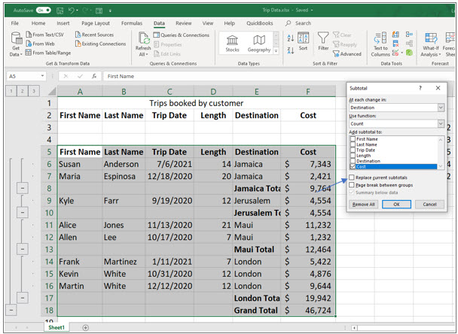Click the formula bar input

277,76
